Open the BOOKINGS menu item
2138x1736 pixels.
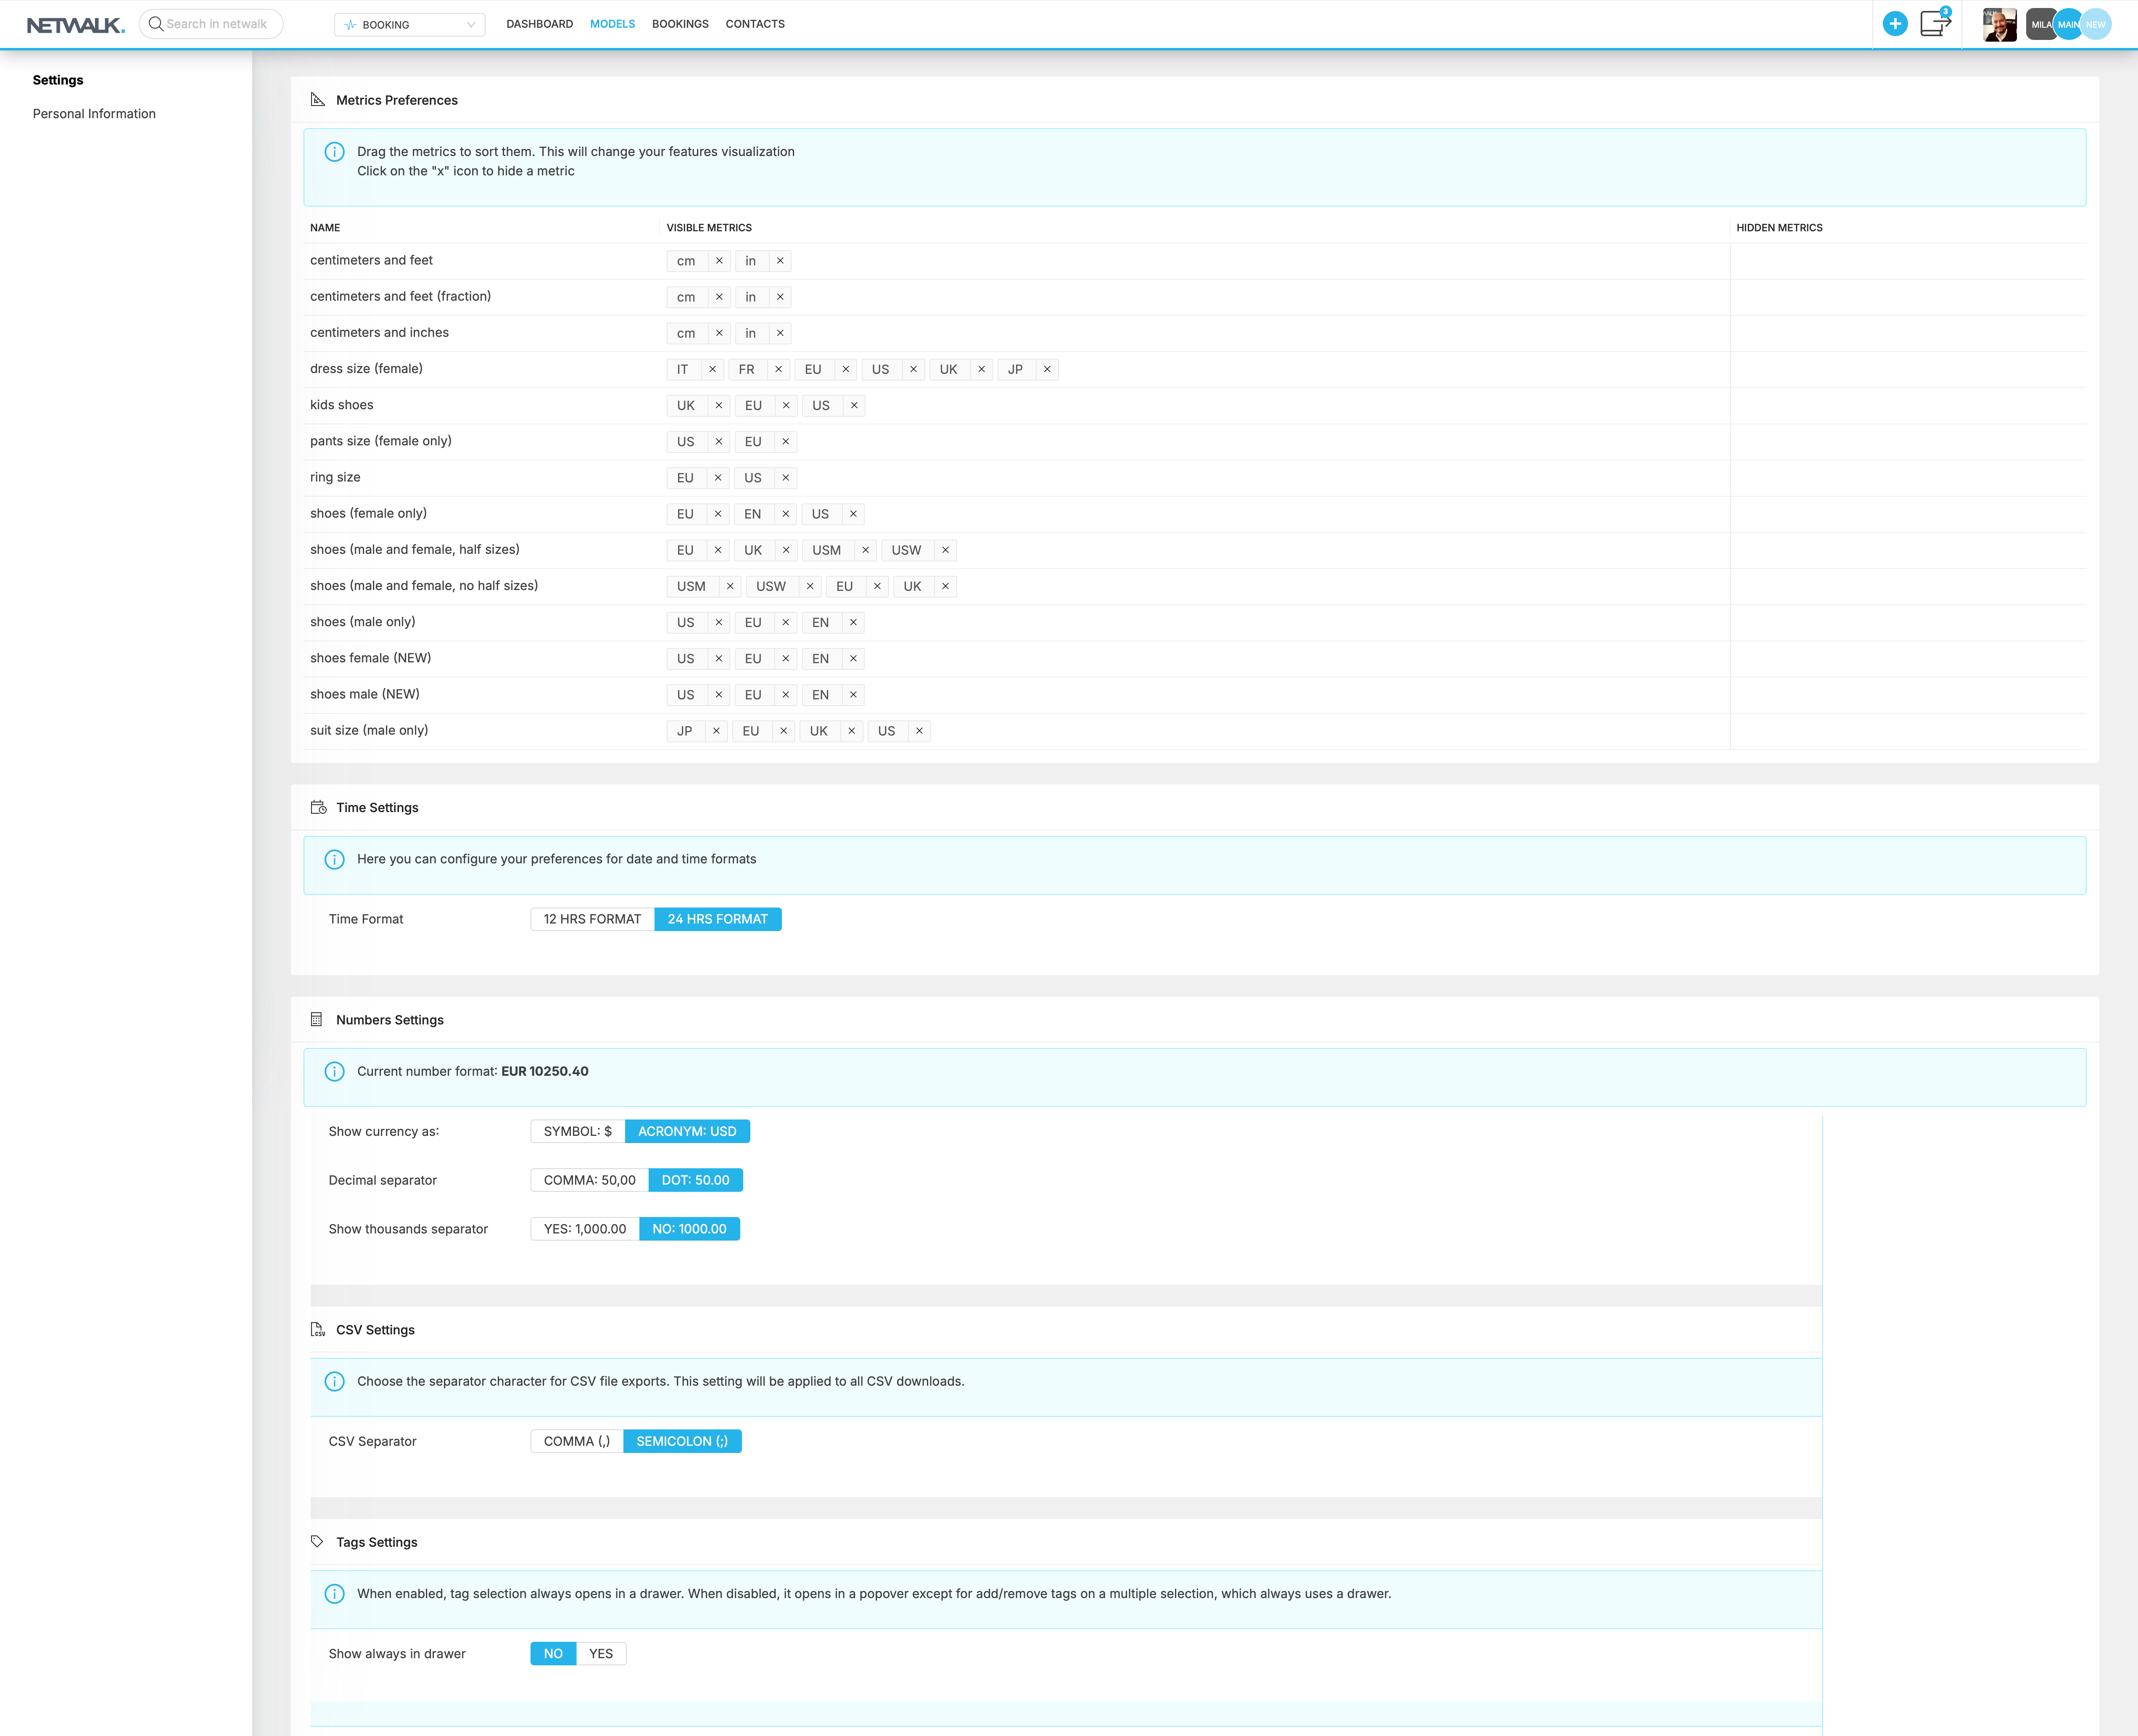pyautogui.click(x=681, y=24)
